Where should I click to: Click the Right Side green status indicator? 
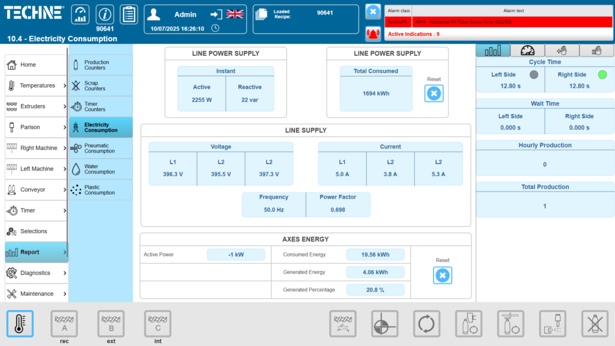[x=602, y=74]
